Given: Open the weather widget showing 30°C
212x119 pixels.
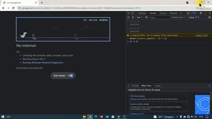Looking at the screenshot, I should [x=164, y=117].
